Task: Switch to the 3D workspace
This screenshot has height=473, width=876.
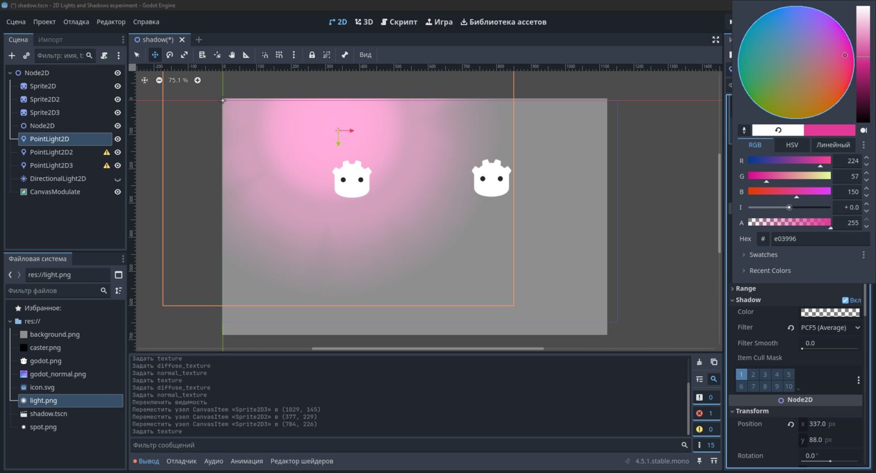Action: [x=364, y=22]
